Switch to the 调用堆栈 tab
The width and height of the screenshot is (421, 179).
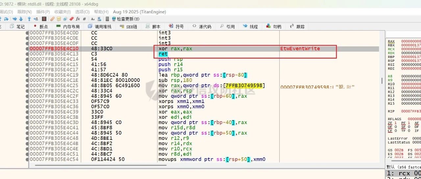click(x=100, y=26)
